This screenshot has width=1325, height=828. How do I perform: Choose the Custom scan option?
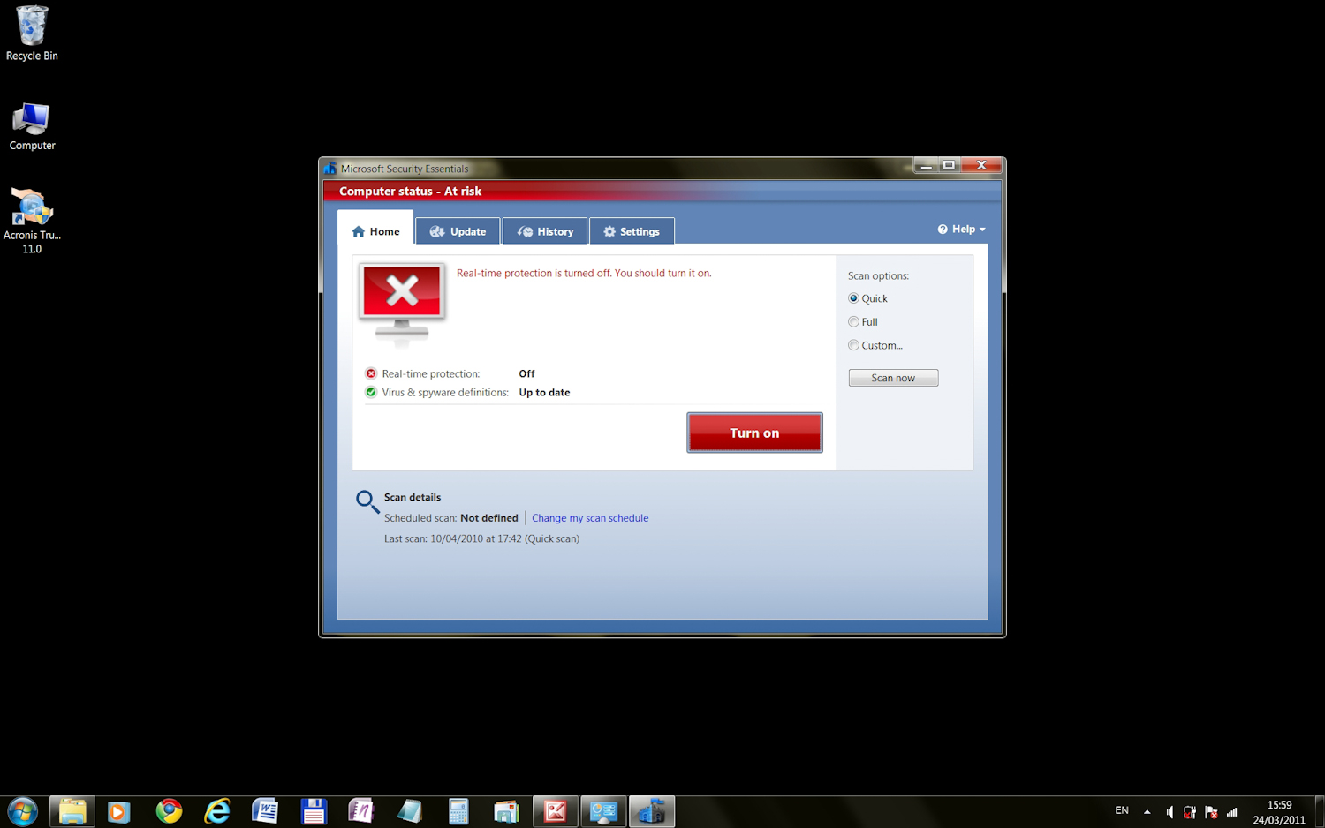[853, 345]
